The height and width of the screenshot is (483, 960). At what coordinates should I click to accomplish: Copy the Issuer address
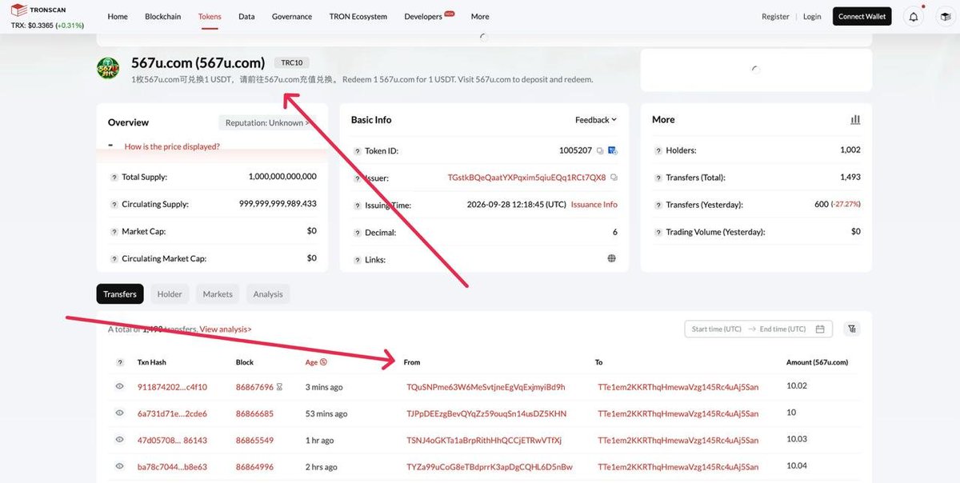coord(614,178)
